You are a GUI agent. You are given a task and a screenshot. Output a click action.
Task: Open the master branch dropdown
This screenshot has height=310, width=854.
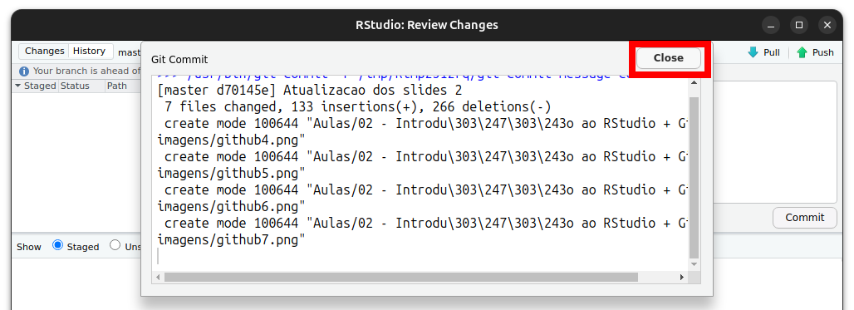(130, 52)
